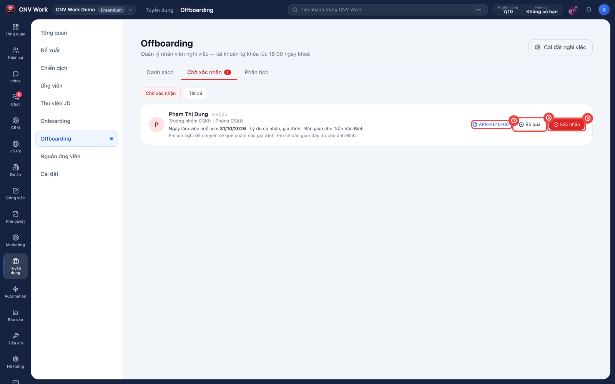The width and height of the screenshot is (615, 384).
Task: Open the Báo cáo module
Action: pyautogui.click(x=15, y=316)
